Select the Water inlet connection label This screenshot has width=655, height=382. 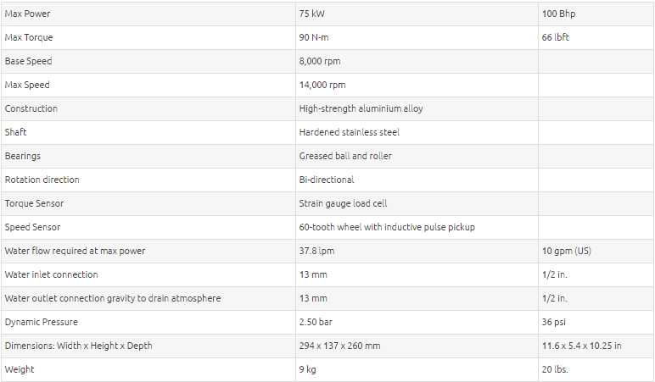click(x=52, y=274)
